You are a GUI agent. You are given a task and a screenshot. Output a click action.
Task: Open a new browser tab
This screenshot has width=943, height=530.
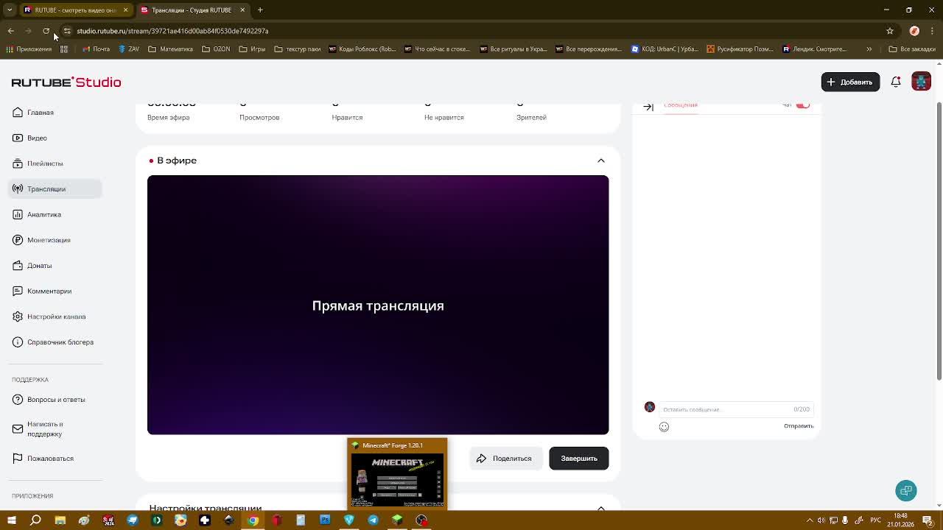pos(260,10)
